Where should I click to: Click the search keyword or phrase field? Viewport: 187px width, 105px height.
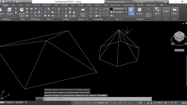click(119, 2)
